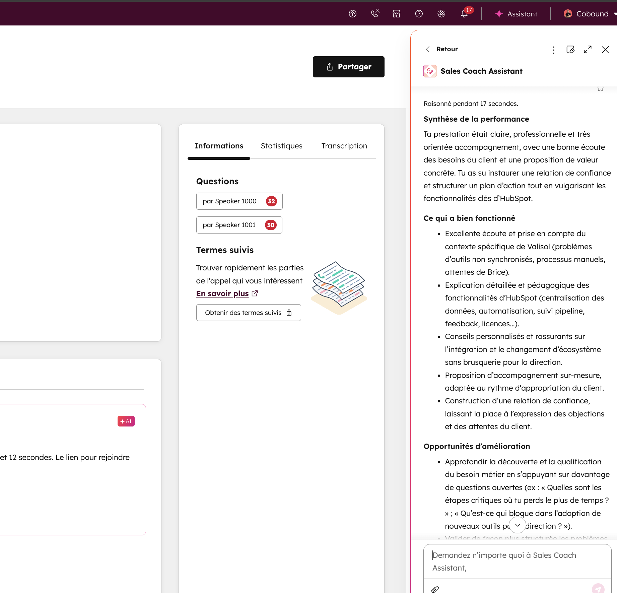Click the Partager button

(x=348, y=67)
